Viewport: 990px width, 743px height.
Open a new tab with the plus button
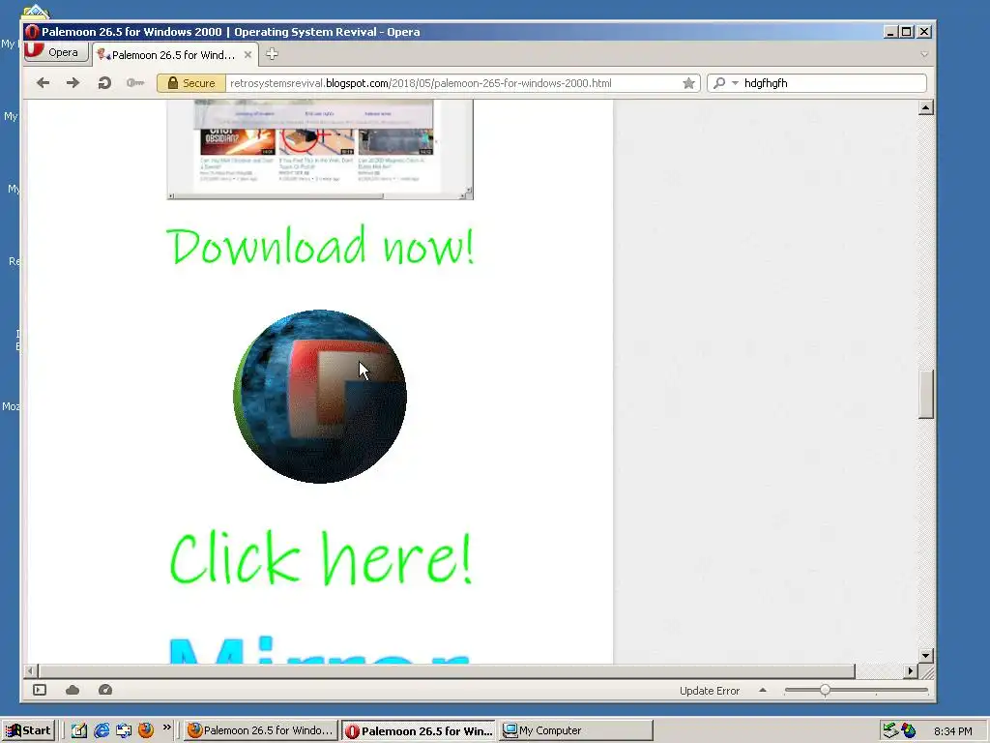(272, 54)
